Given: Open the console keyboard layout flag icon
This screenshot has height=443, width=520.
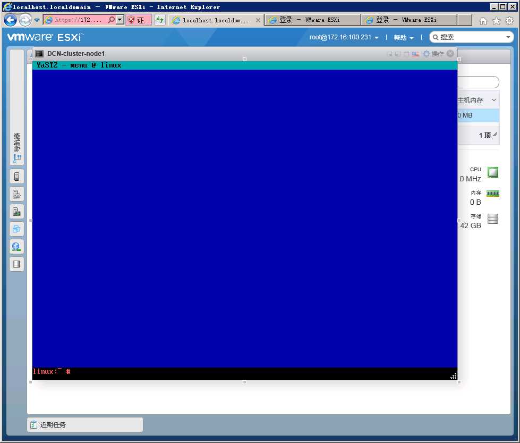Looking at the screenshot, I should click(415, 54).
